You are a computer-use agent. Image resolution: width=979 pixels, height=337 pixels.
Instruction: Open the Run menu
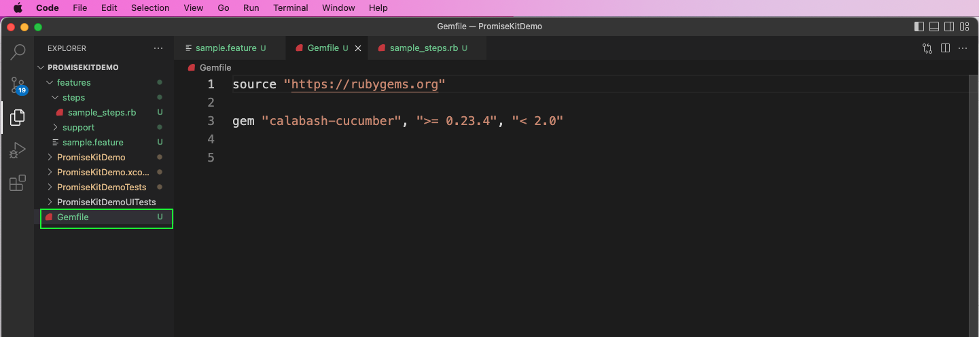click(251, 8)
